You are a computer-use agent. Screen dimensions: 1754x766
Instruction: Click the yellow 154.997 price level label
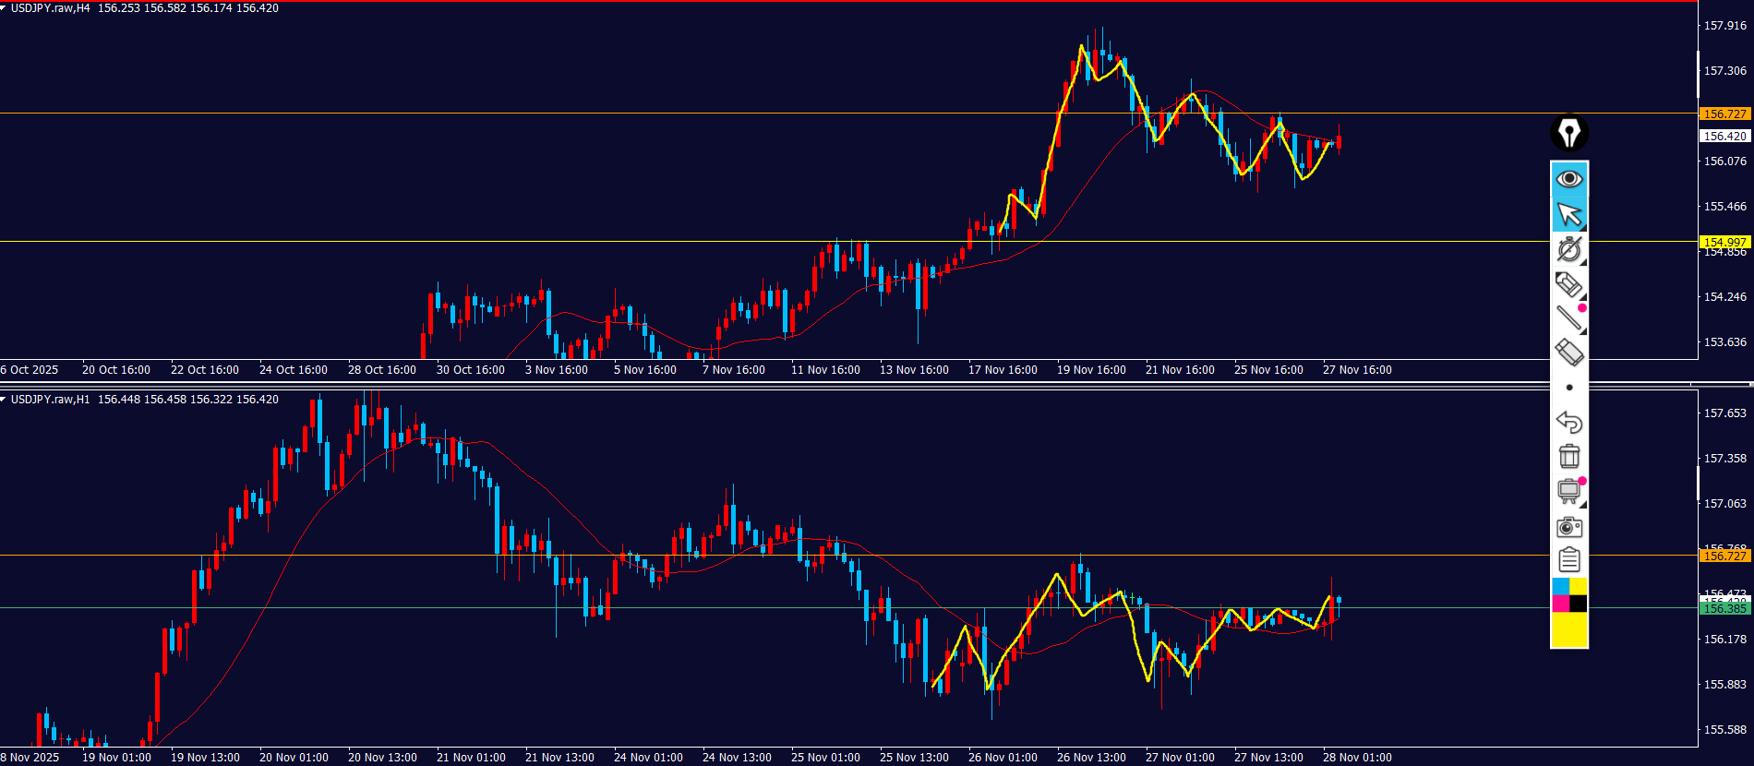[1724, 242]
